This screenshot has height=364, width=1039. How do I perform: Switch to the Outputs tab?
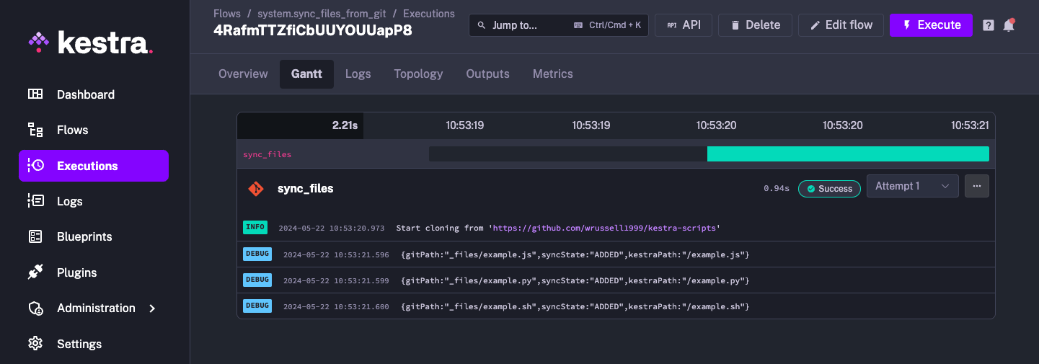point(487,74)
